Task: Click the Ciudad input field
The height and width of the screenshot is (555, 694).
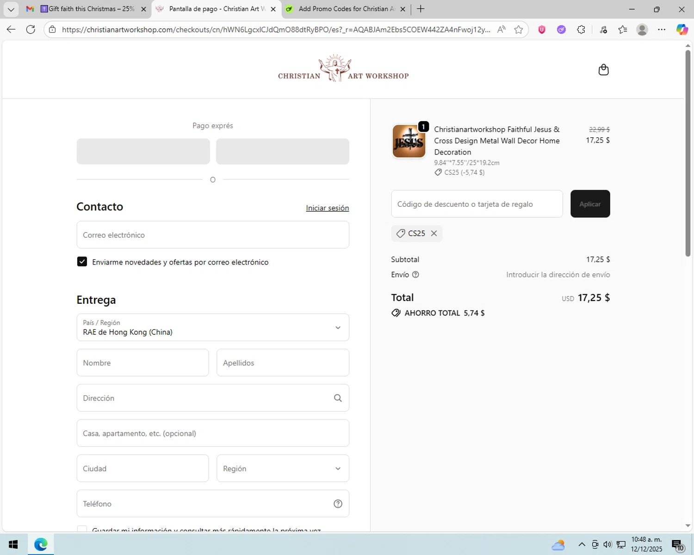Action: click(143, 469)
